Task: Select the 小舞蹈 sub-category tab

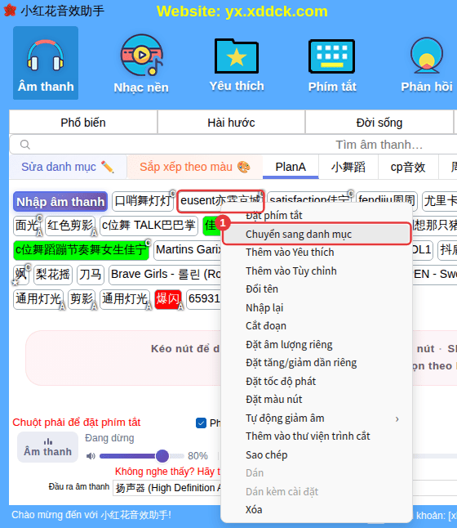Action: tap(348, 167)
